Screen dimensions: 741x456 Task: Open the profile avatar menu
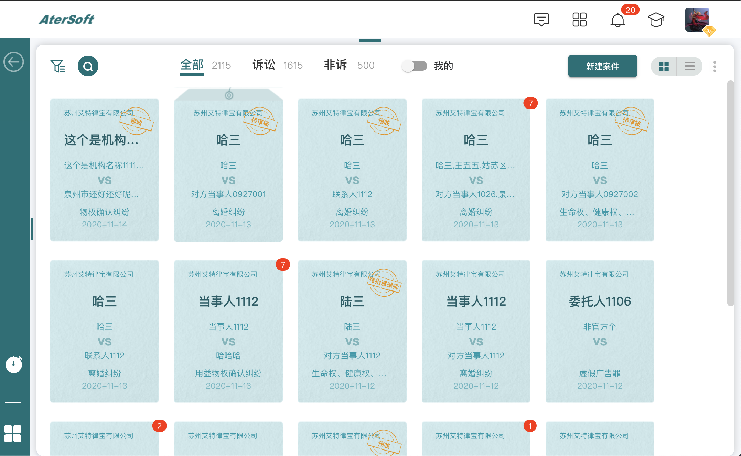click(697, 20)
